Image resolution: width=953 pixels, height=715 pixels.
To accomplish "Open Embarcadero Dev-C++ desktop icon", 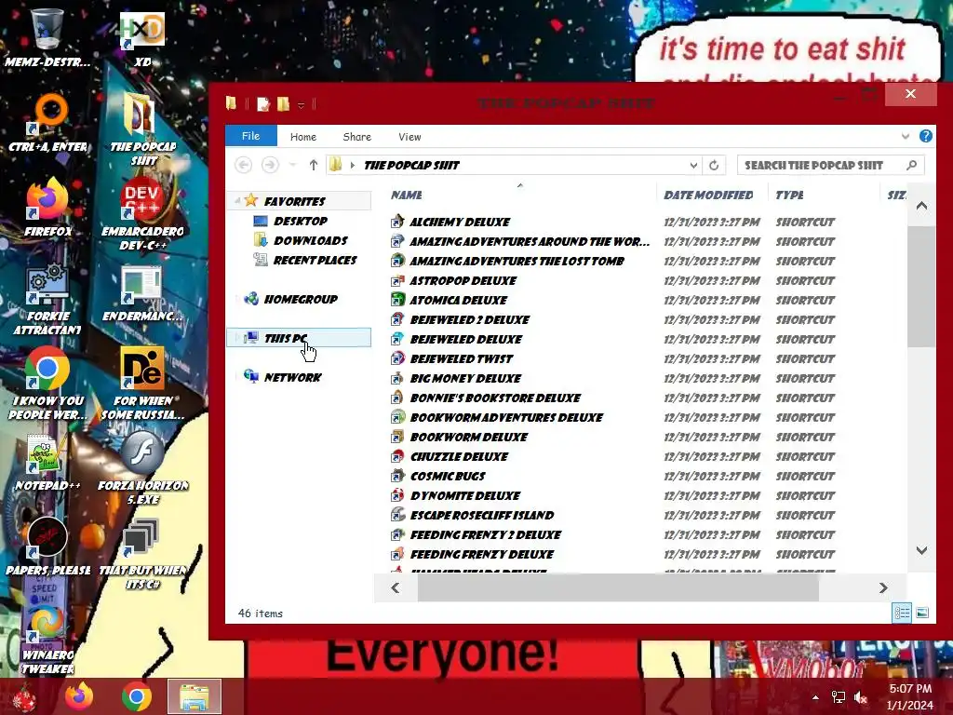I will [x=142, y=214].
